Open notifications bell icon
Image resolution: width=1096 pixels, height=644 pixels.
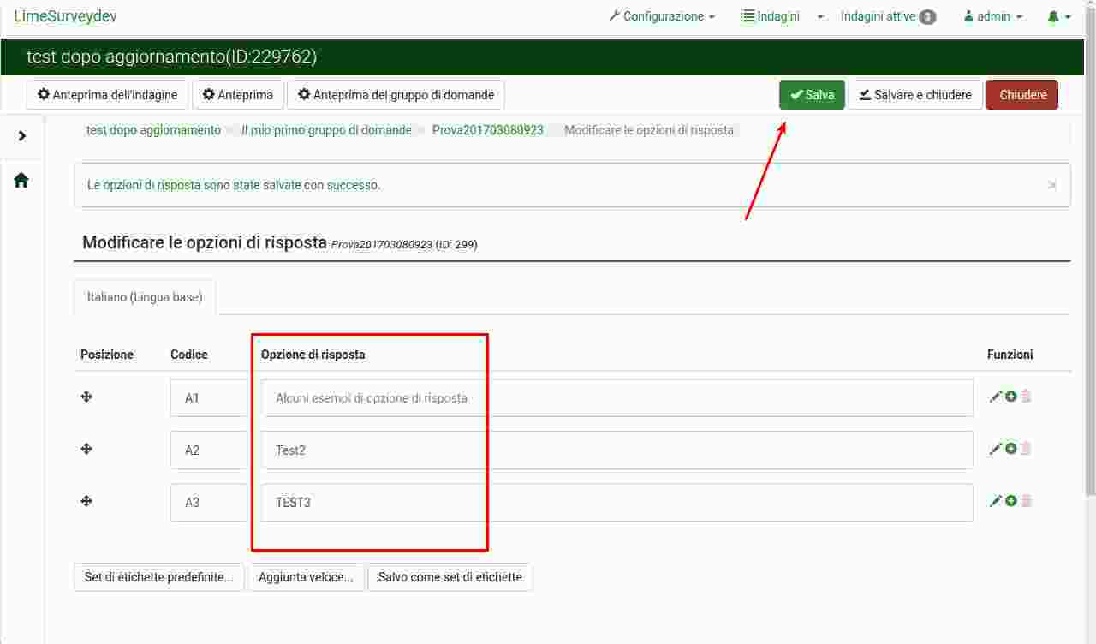click(x=1058, y=16)
